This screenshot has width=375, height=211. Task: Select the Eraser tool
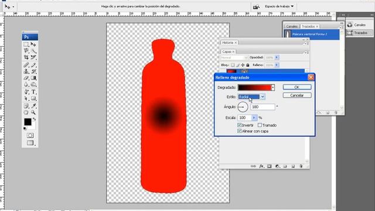26,78
